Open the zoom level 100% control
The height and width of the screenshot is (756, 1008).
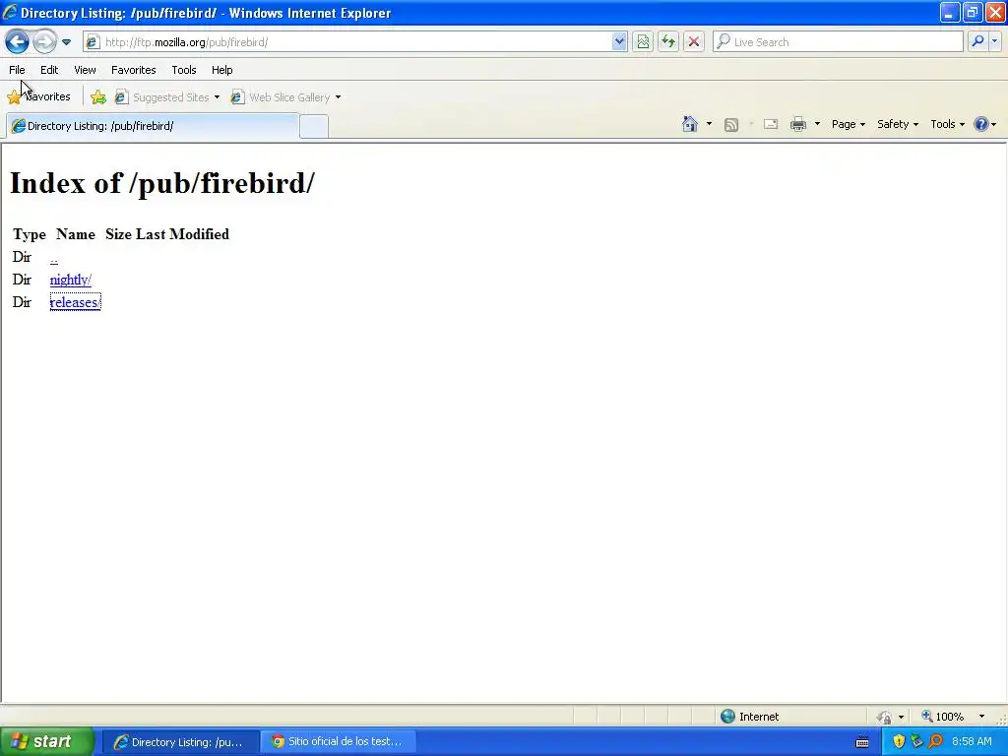point(943,717)
